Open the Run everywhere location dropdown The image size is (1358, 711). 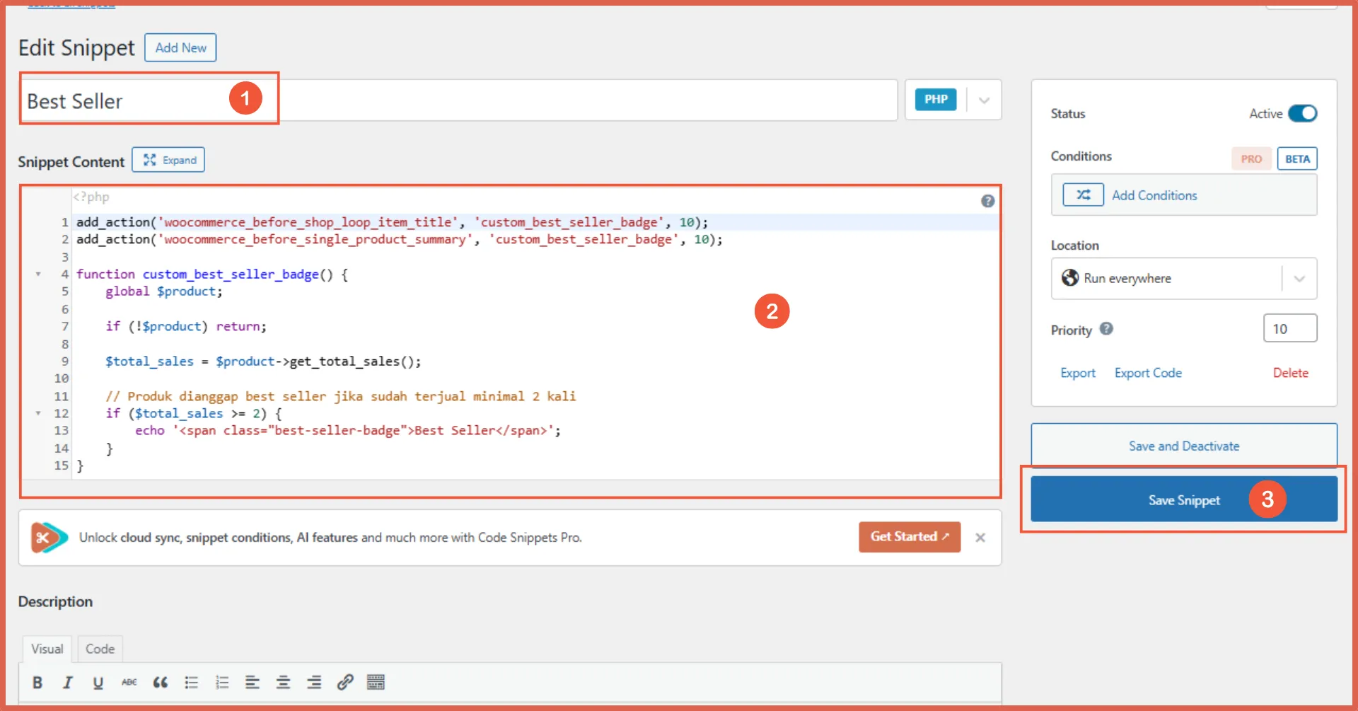(1299, 279)
